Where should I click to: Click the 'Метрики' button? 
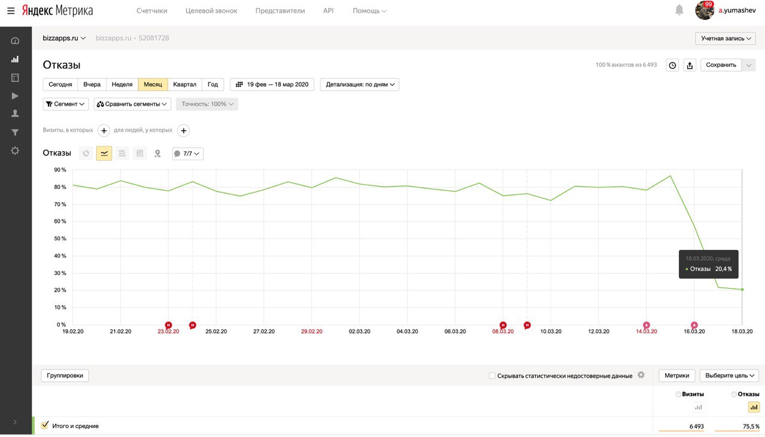point(677,375)
